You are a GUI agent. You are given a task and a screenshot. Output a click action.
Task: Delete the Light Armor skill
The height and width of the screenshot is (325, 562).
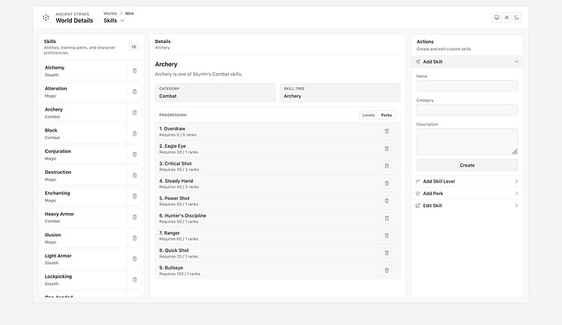[x=134, y=259]
